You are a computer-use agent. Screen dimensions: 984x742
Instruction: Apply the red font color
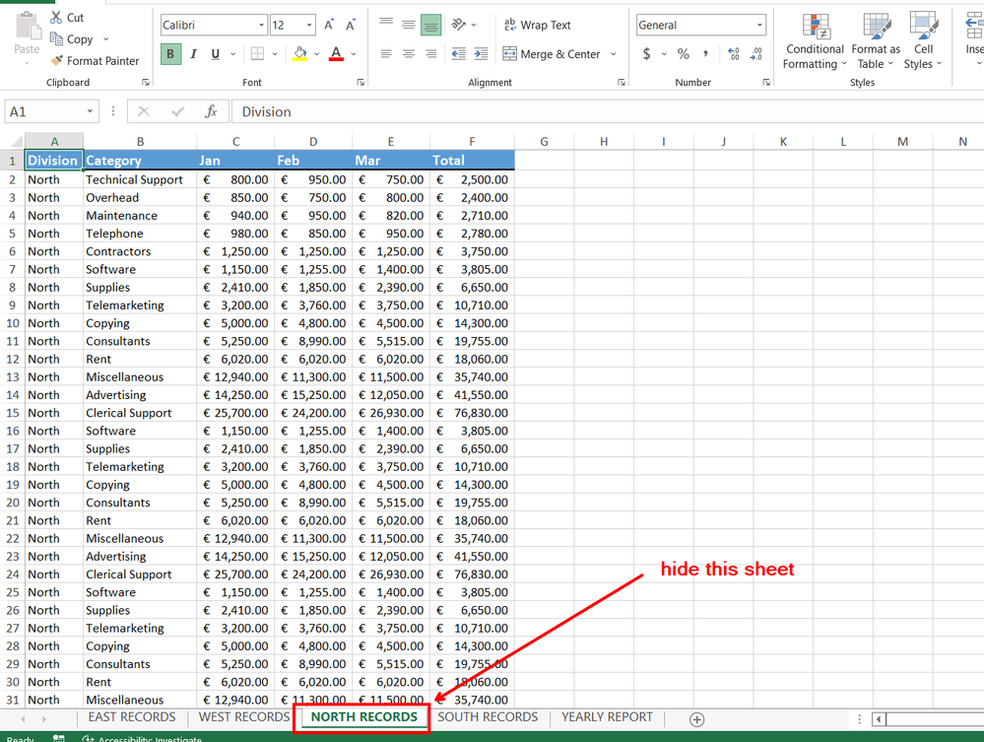336,54
